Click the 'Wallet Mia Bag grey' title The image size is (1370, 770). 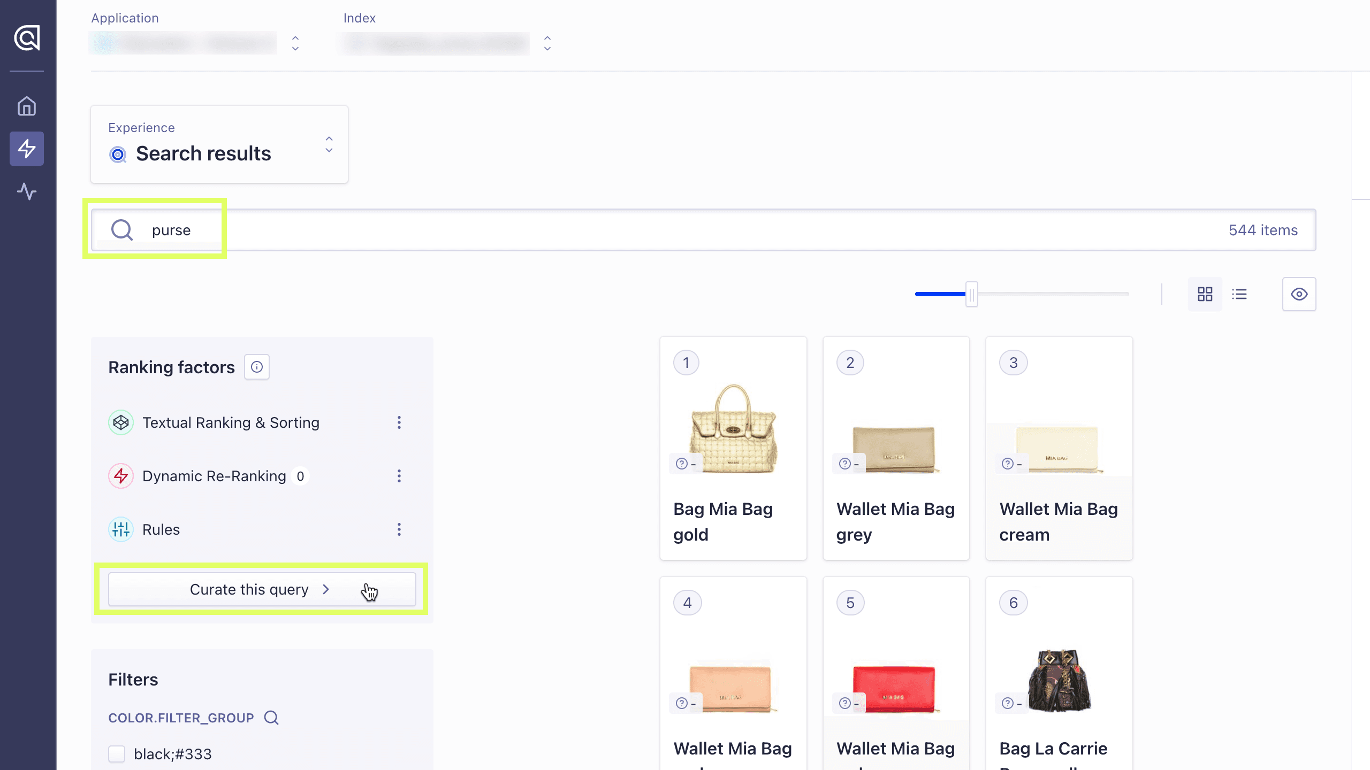click(x=895, y=522)
